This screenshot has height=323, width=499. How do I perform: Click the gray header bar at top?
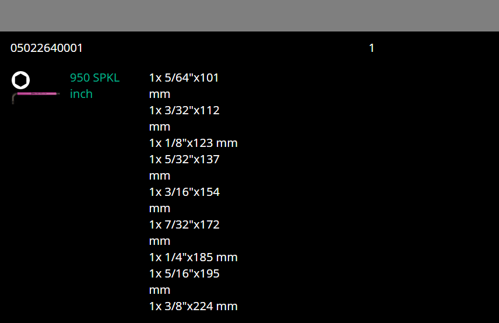[x=250, y=15]
